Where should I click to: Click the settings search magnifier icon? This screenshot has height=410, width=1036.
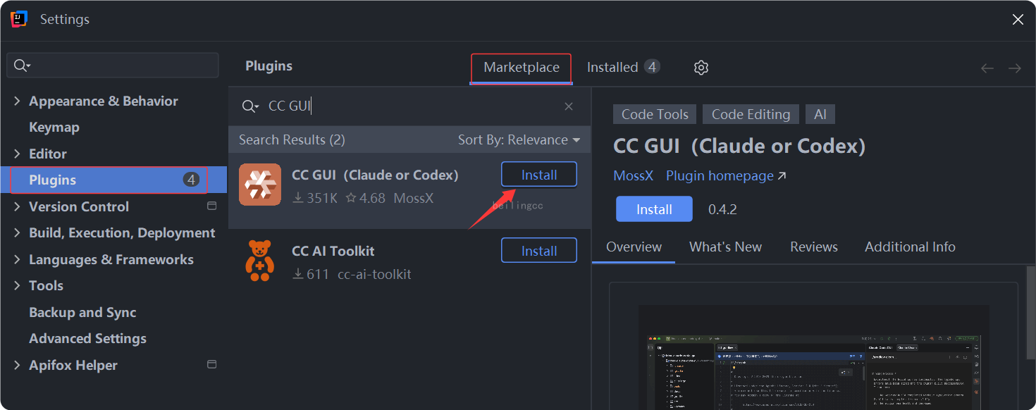21,66
